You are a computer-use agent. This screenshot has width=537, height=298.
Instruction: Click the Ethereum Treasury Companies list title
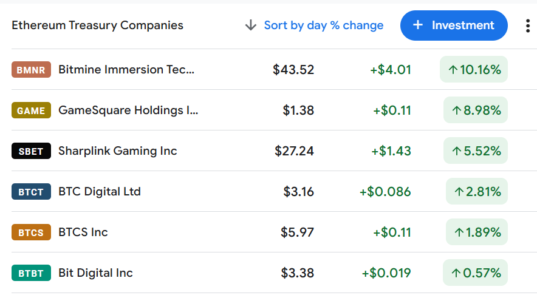pyautogui.click(x=98, y=25)
